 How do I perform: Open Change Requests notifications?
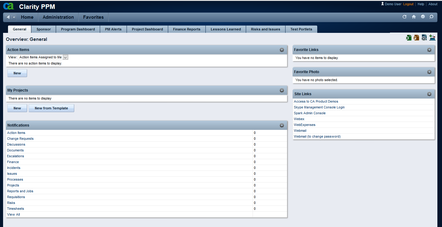pos(20,139)
